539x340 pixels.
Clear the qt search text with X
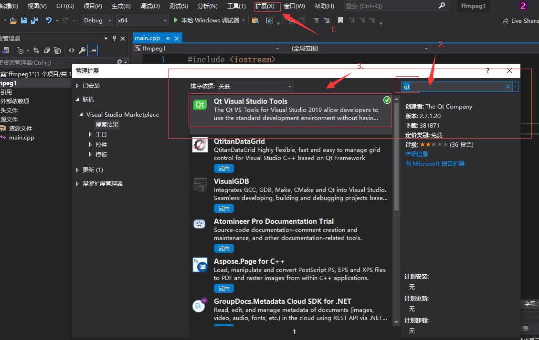coord(507,87)
